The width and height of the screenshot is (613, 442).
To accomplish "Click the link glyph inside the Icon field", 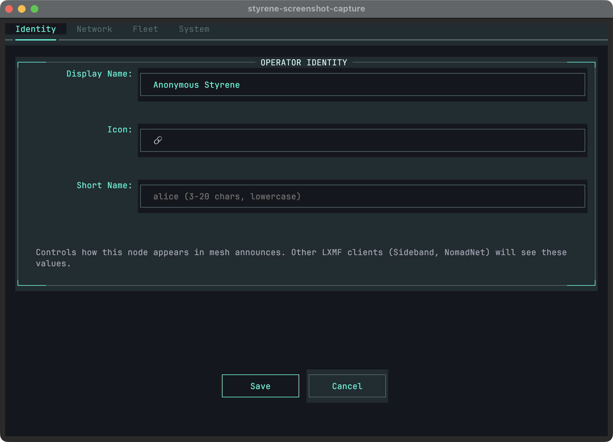I will 158,140.
